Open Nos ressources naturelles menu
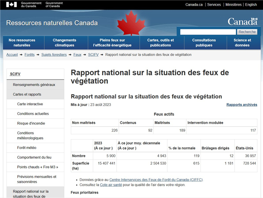The height and width of the screenshot is (198, 263). pos(22,42)
